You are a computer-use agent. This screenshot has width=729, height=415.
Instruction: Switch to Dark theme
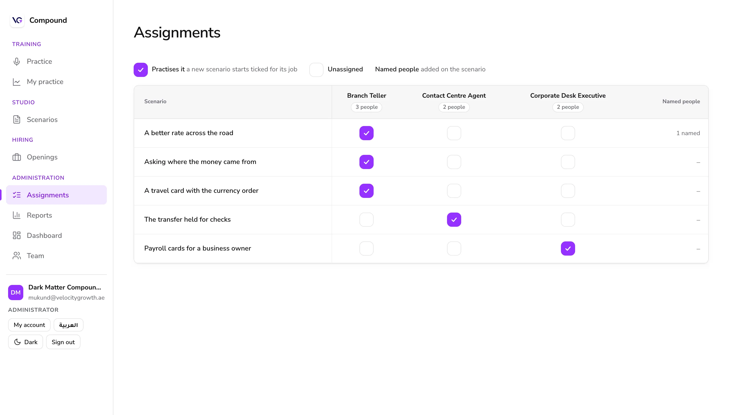point(26,342)
